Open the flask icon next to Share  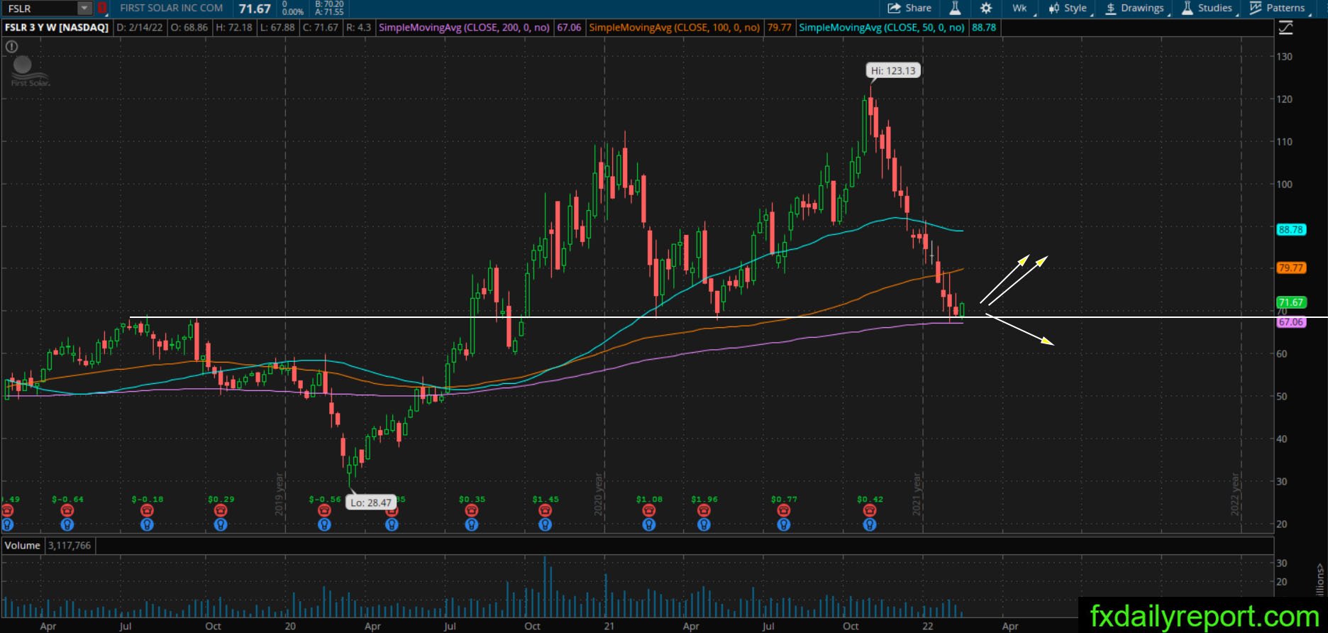tap(955, 8)
